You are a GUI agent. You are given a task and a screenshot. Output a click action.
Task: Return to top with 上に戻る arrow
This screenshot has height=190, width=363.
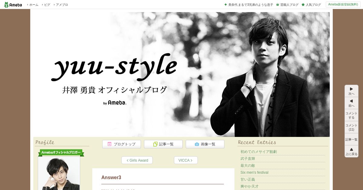pyautogui.click(x=351, y=151)
